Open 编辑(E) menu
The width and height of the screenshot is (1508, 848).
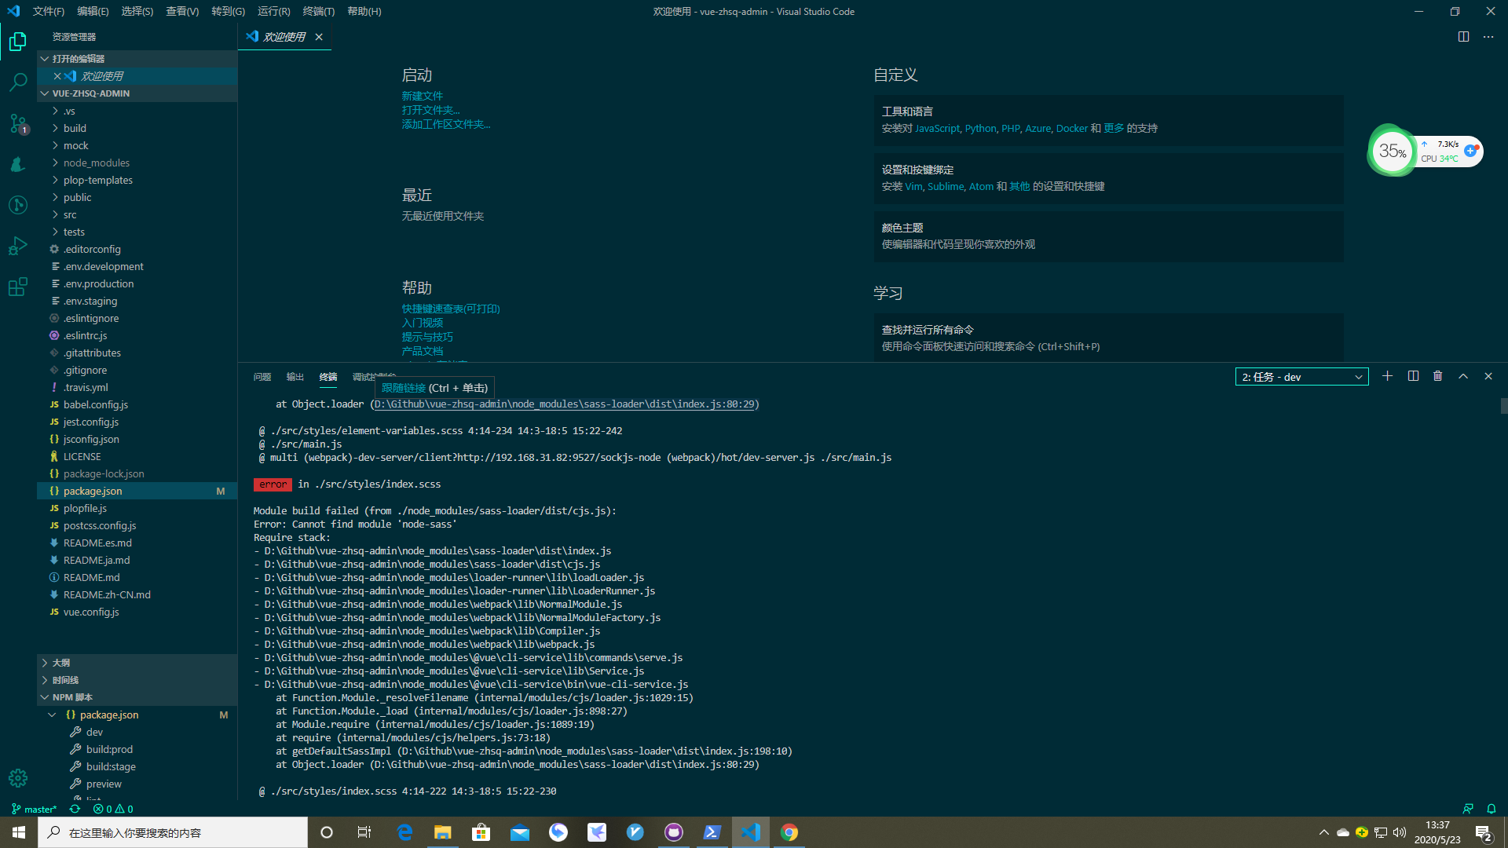93,11
